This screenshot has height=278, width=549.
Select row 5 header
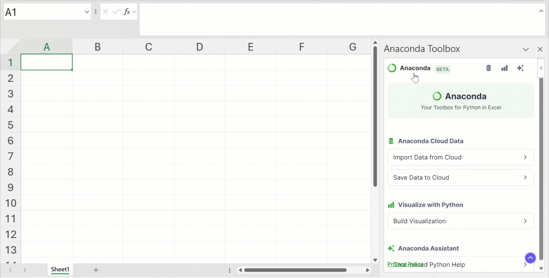click(10, 125)
